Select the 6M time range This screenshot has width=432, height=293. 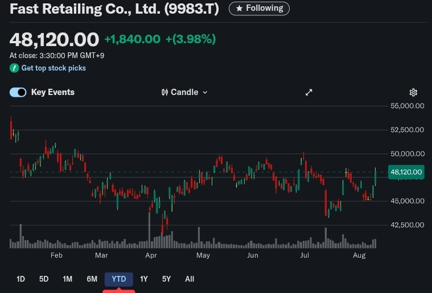[x=92, y=279]
